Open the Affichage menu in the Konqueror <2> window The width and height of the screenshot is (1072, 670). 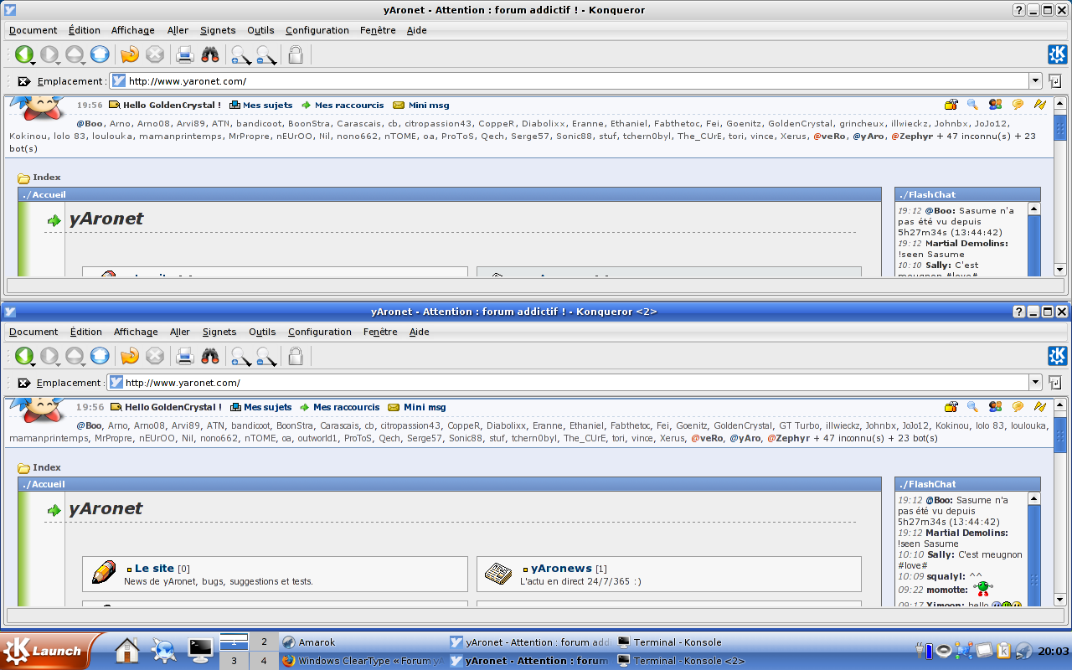point(136,332)
